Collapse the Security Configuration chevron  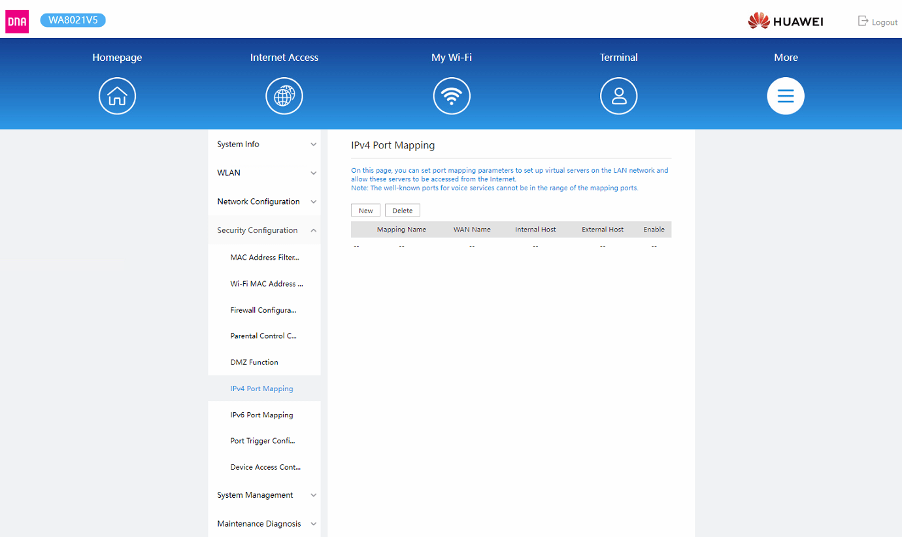[x=314, y=230]
